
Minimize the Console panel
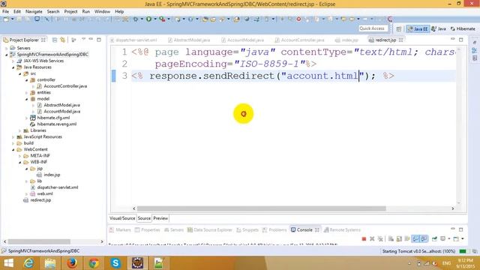453,229
